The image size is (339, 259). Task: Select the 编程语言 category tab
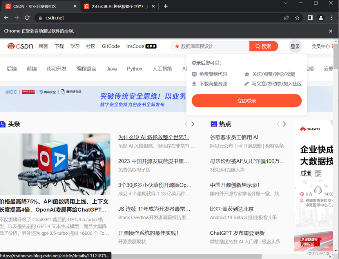click(86, 69)
